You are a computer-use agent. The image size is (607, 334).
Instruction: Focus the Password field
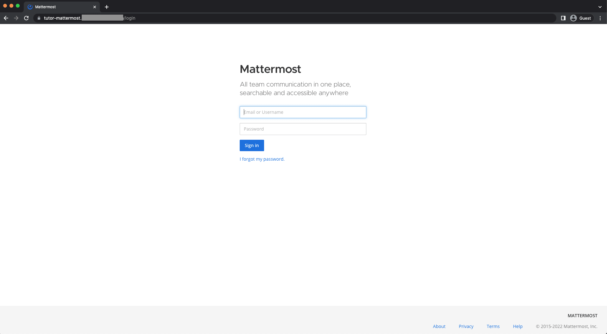303,129
